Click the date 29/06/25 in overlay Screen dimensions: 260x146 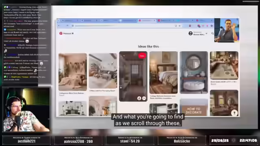tap(220, 141)
